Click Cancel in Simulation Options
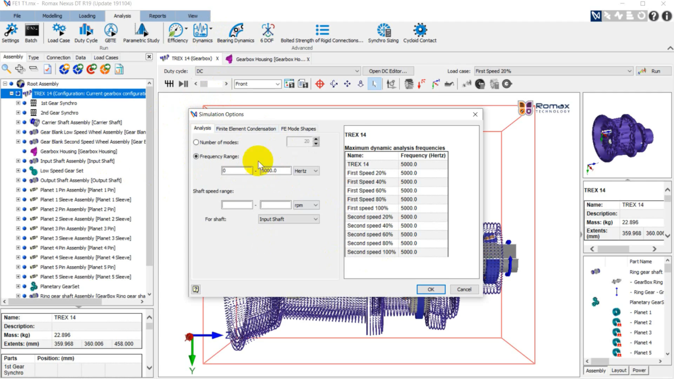 [x=464, y=289]
